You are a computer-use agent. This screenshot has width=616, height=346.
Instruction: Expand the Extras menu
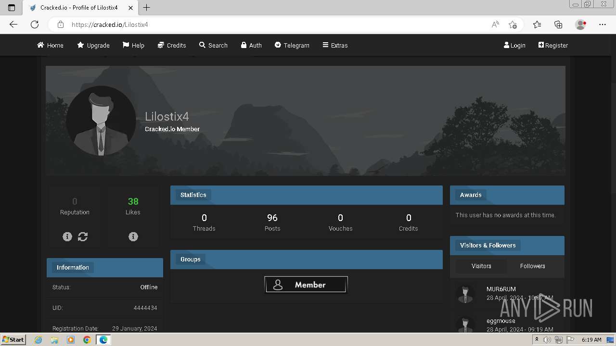[335, 45]
